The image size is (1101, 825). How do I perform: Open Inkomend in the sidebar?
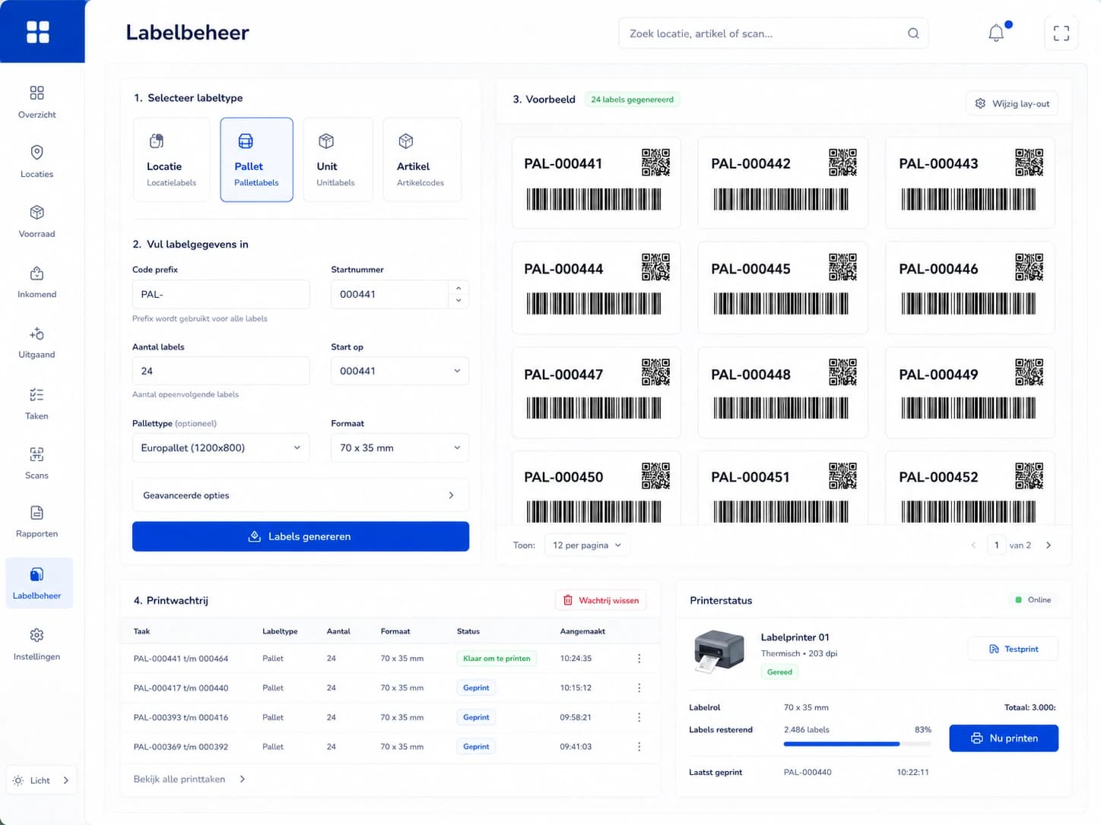[x=36, y=282]
